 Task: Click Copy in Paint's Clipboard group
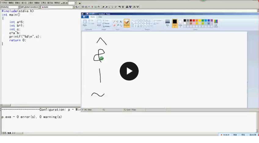click(x=91, y=23)
